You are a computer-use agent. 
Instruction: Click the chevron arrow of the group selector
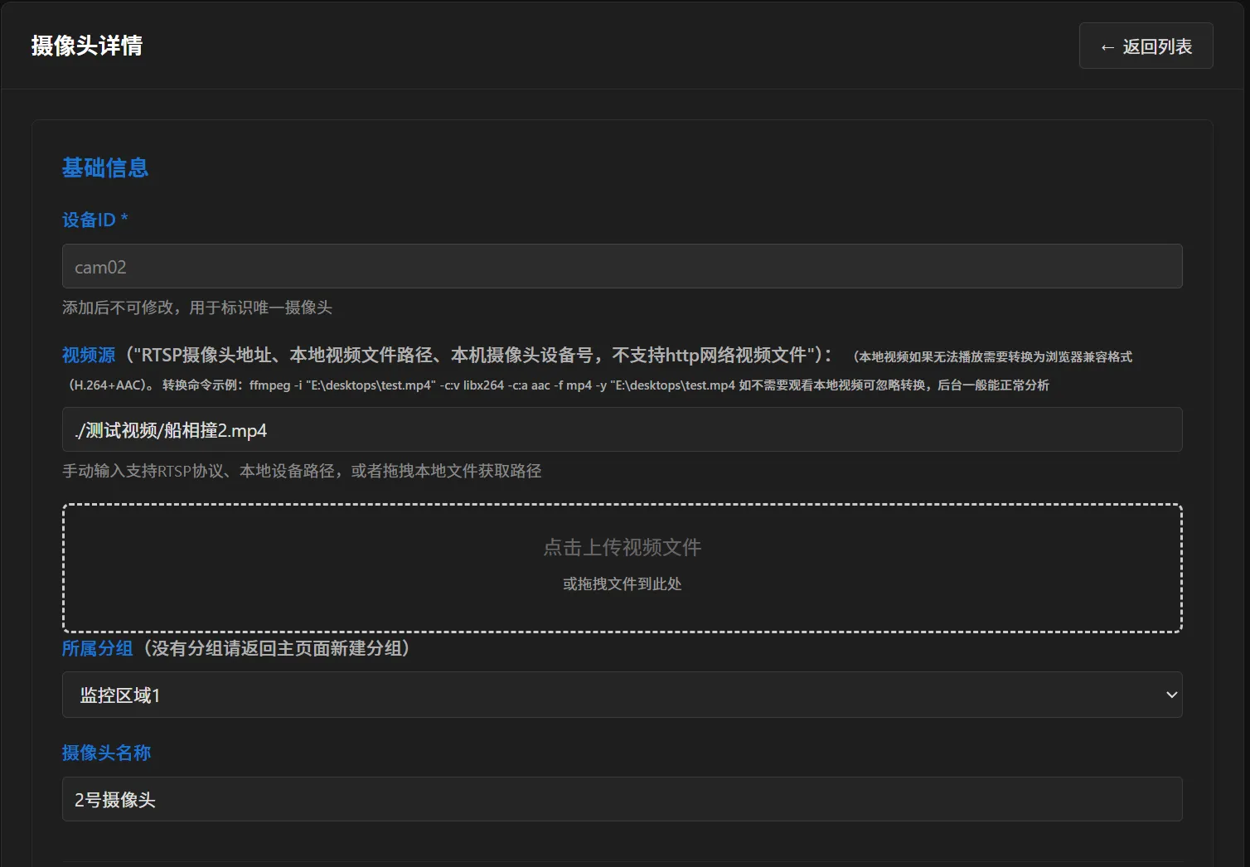pyautogui.click(x=1171, y=695)
